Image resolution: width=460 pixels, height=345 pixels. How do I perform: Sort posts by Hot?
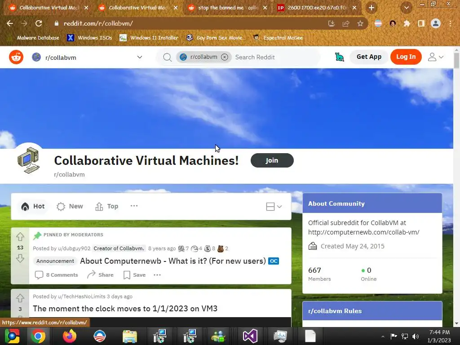pos(33,206)
